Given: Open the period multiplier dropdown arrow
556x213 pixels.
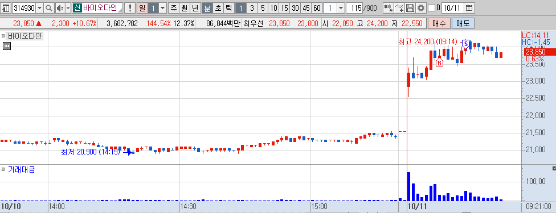Looking at the screenshot, I should coord(162,8).
